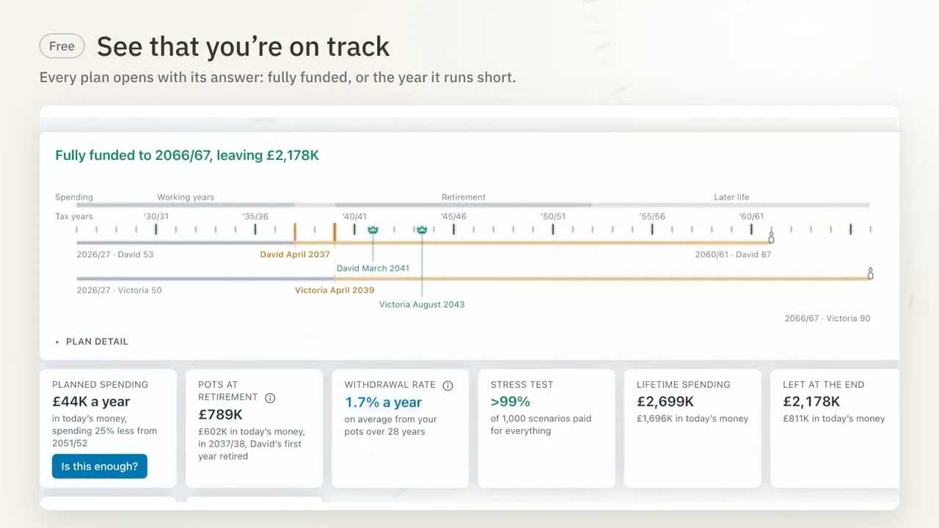939x528 pixels.
Task: Click Victoria's August 2043 crown icon
Action: coord(422,230)
